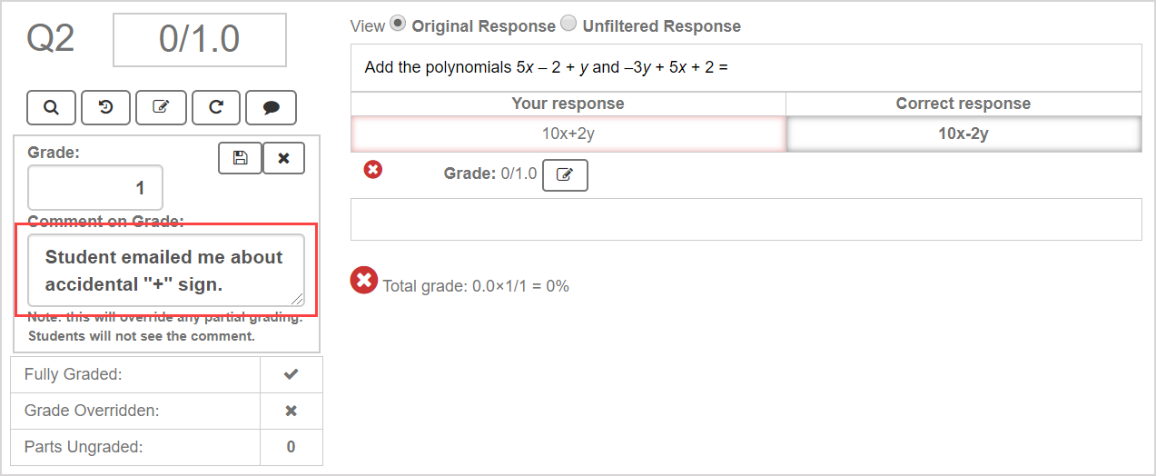Viewport: 1156px width, 476px height.
Task: Click the Comment on Grade text area
Action: coord(165,271)
